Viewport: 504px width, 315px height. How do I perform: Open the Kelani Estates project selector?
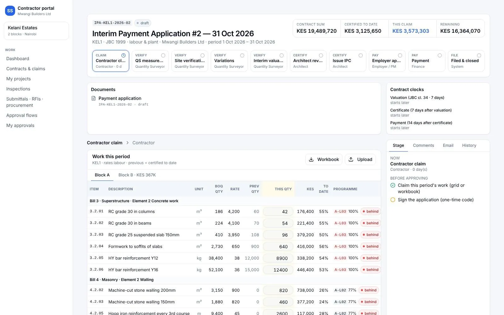(x=36, y=31)
